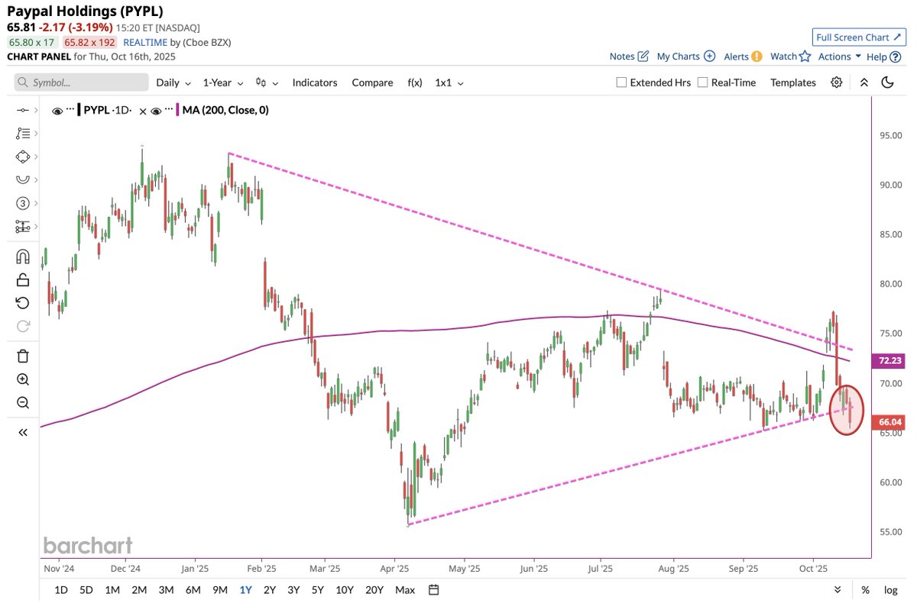This screenshot has width=917, height=603.
Task: Open the MA study options ellipsis
Action: coord(169,109)
